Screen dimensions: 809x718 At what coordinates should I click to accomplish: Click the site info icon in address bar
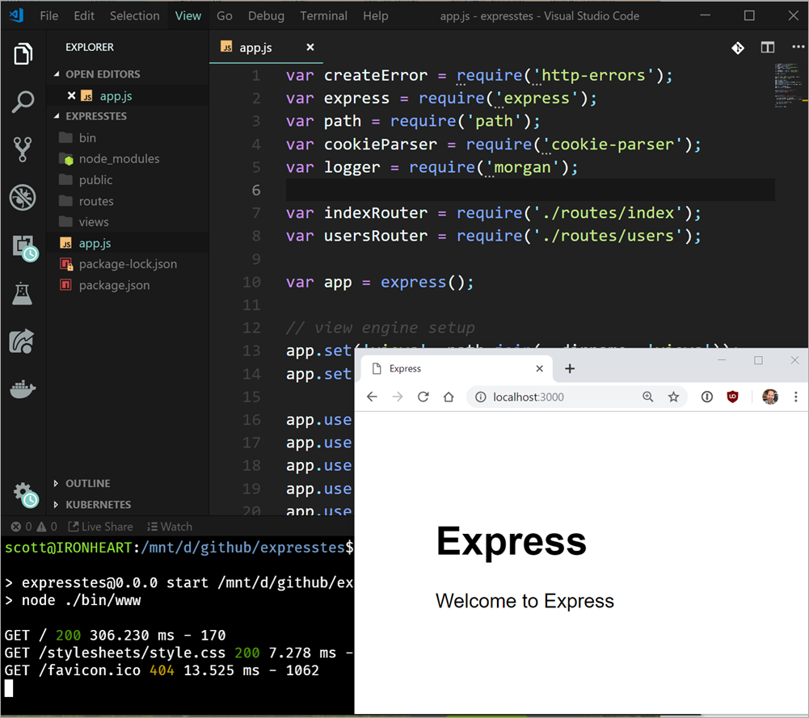[x=480, y=397]
